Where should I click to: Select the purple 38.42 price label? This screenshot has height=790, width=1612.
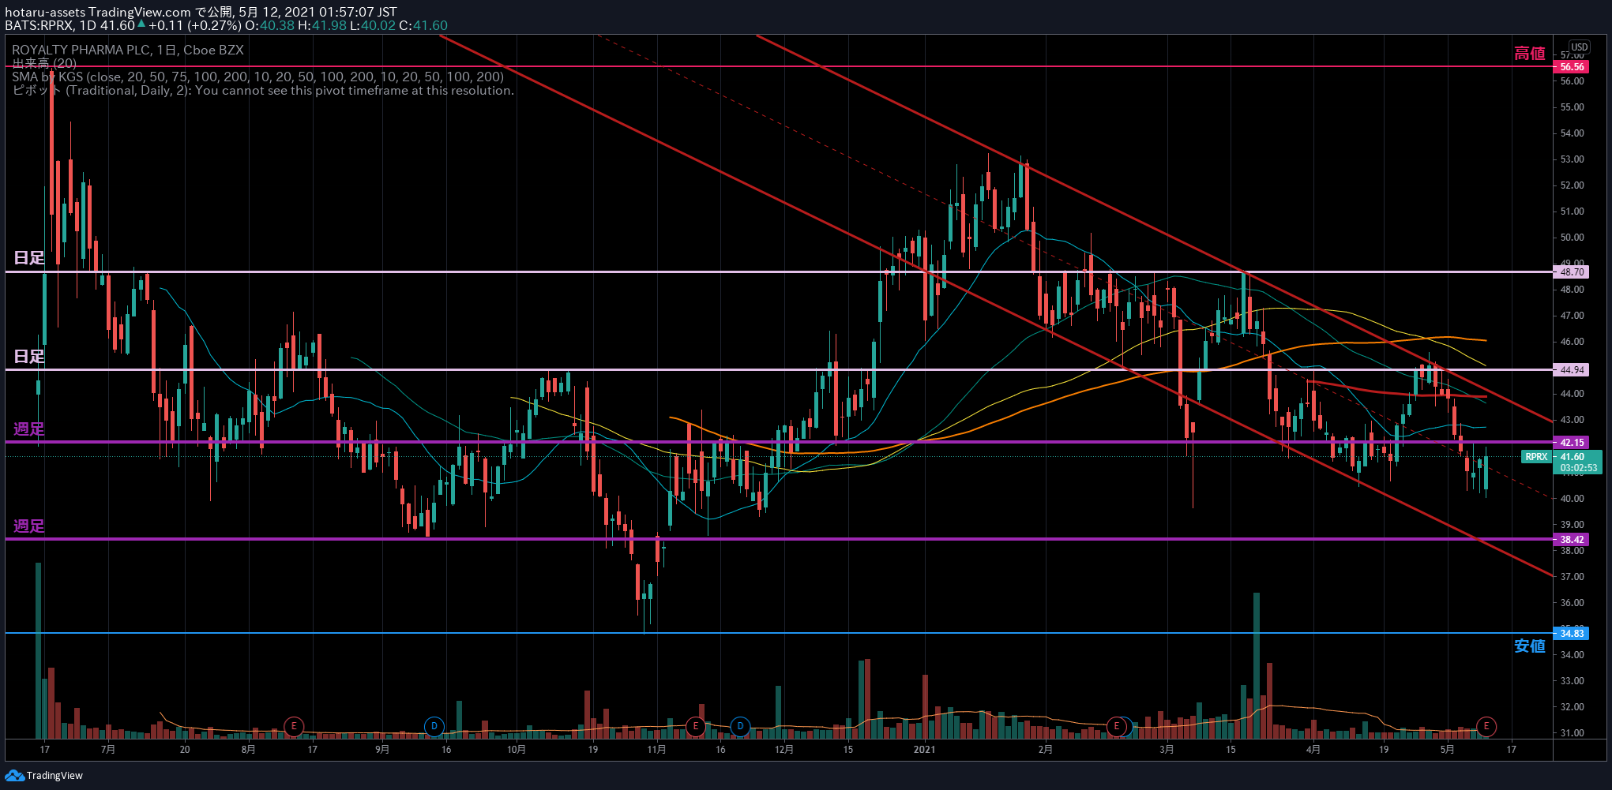point(1572,540)
